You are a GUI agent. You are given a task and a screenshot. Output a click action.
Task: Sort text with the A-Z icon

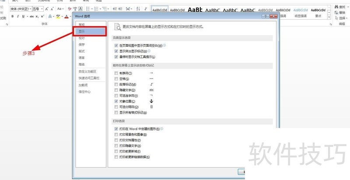tap(138, 9)
